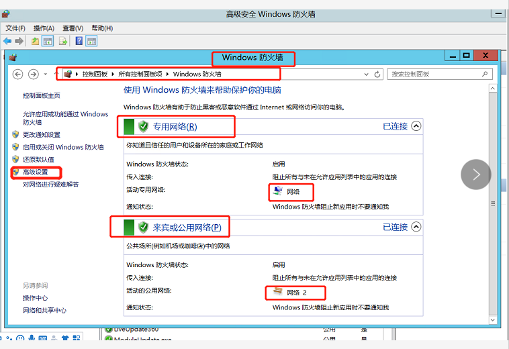
Task: Click the 活动专用网络: label
Action: pos(146,190)
